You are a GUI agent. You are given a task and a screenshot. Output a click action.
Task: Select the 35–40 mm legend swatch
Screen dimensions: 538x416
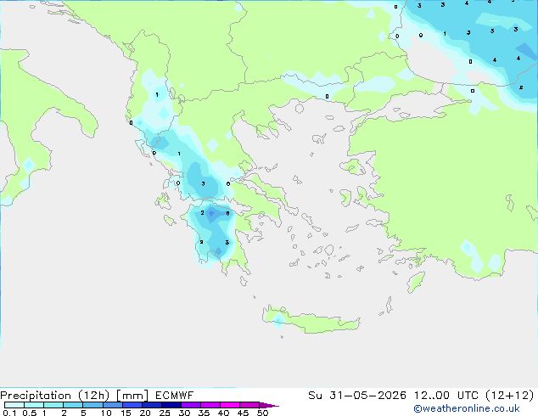click(x=210, y=405)
